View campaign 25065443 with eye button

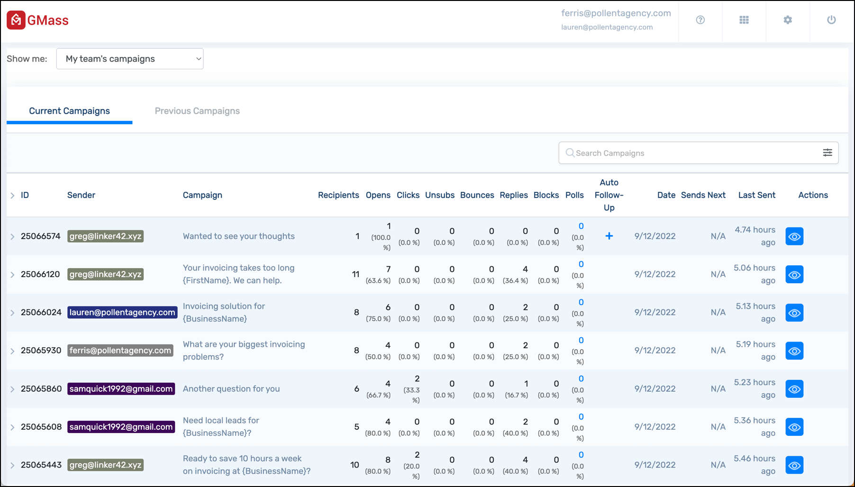point(794,465)
